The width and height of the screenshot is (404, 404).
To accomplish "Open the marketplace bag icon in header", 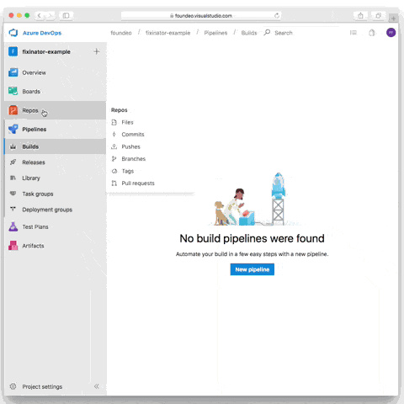I will coord(372,33).
